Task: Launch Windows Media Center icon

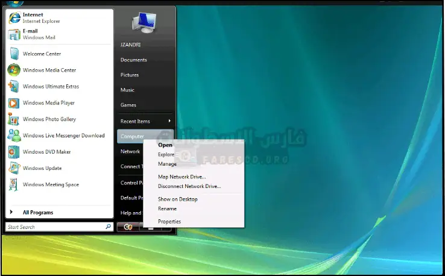Action: [13, 70]
